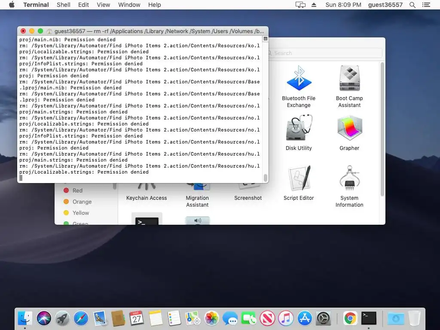Viewport: 440px width, 330px height.
Task: Open System Information icon
Action: pos(349,177)
